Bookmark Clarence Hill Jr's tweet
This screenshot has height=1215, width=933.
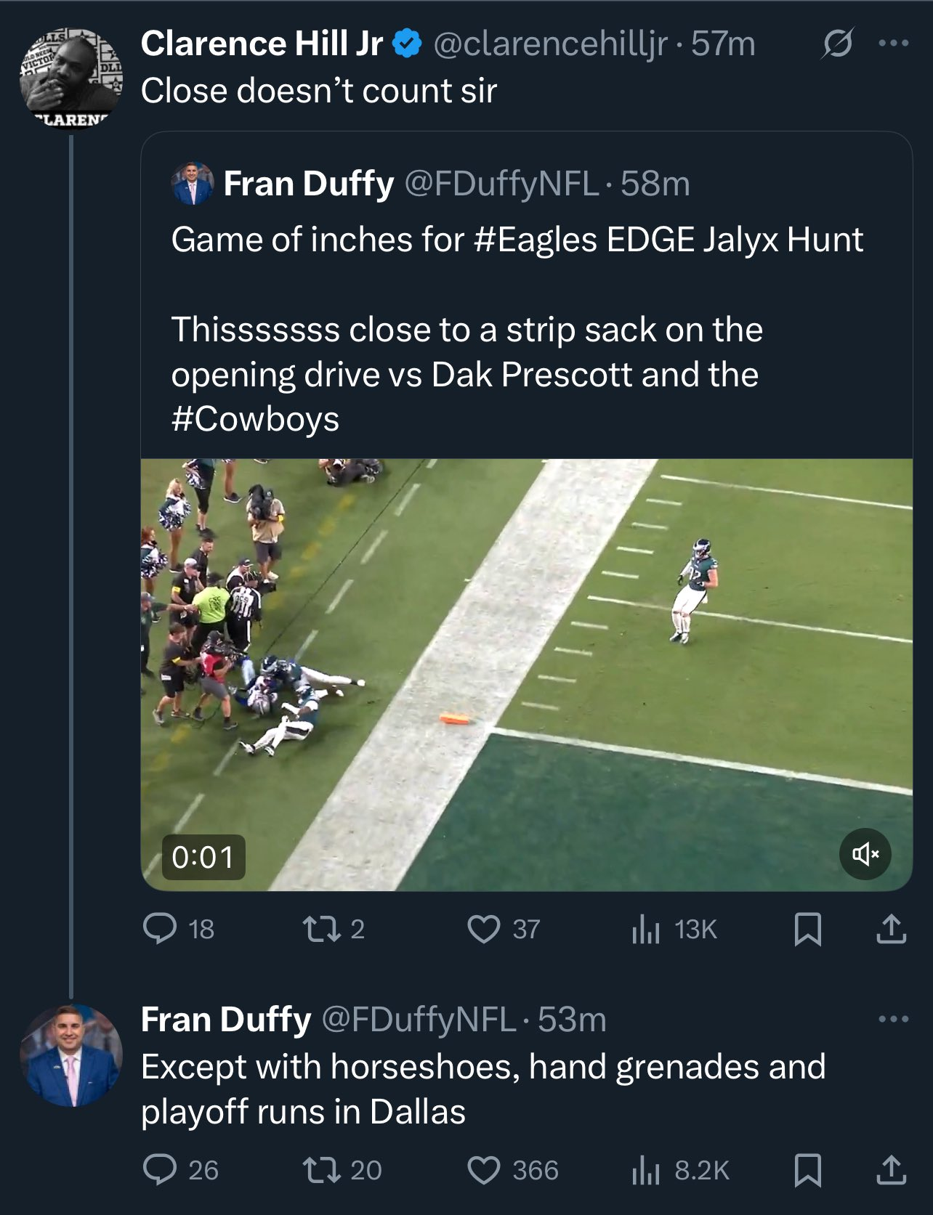click(807, 929)
